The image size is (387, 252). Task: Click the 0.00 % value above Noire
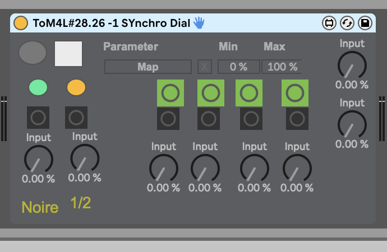pyautogui.click(x=39, y=179)
